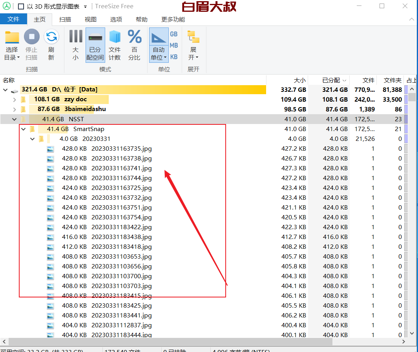The height and width of the screenshot is (352, 418).
Task: Click the vertical scrollbar up arrow
Action: tap(412, 89)
